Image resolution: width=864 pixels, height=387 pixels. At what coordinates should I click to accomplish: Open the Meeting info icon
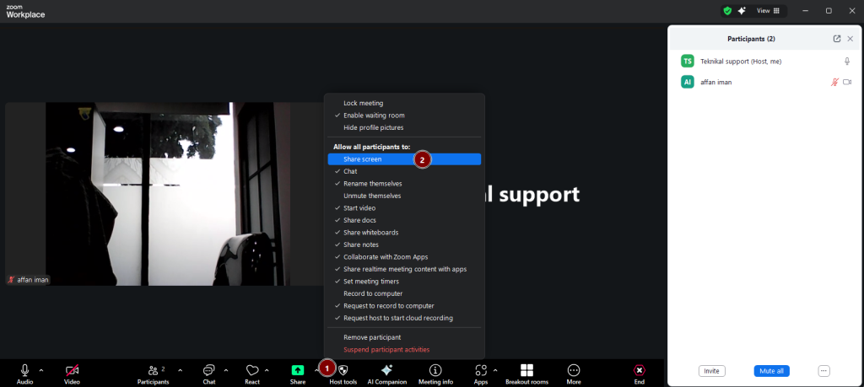coord(435,370)
